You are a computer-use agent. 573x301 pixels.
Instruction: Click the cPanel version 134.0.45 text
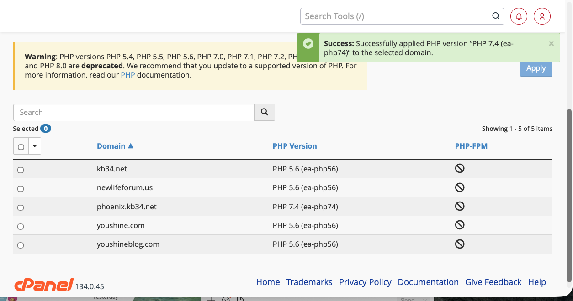[90, 286]
